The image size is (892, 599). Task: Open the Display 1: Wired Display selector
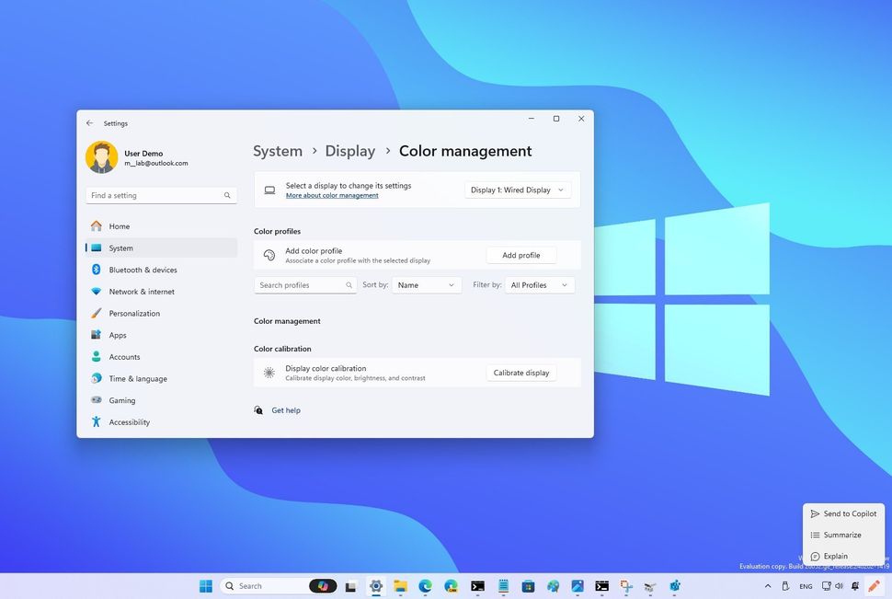518,190
